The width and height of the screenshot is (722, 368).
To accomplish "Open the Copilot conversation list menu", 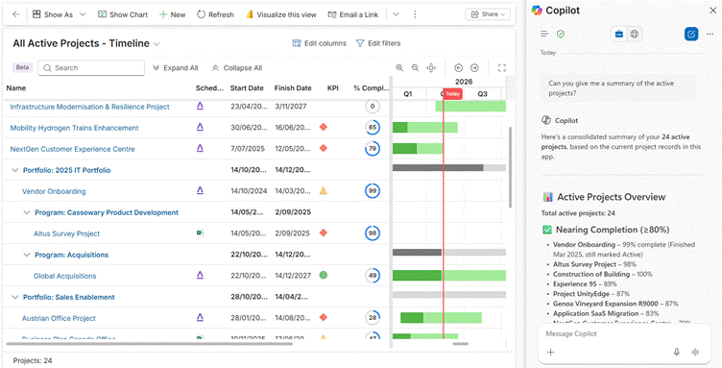I will point(544,34).
